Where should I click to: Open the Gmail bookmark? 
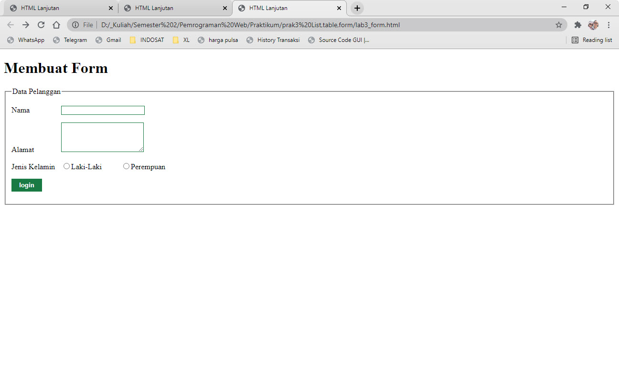pos(108,40)
